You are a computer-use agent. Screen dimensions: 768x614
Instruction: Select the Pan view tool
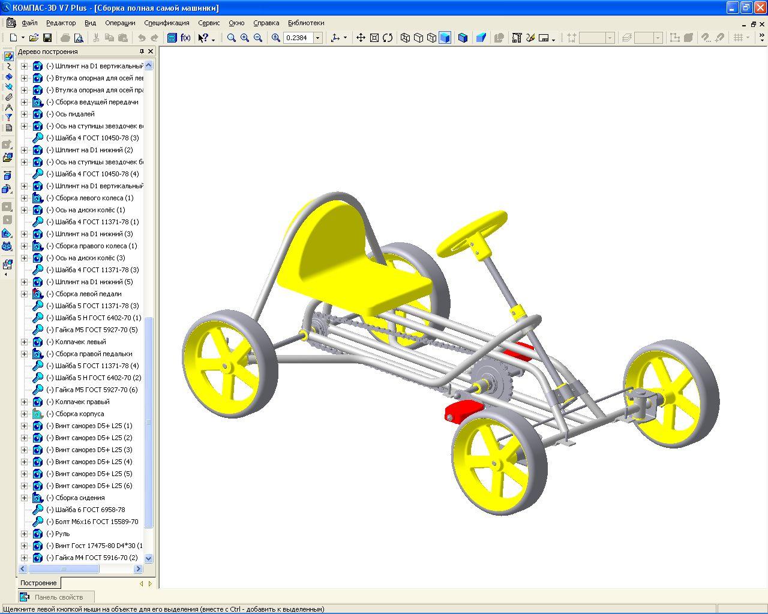(361, 38)
